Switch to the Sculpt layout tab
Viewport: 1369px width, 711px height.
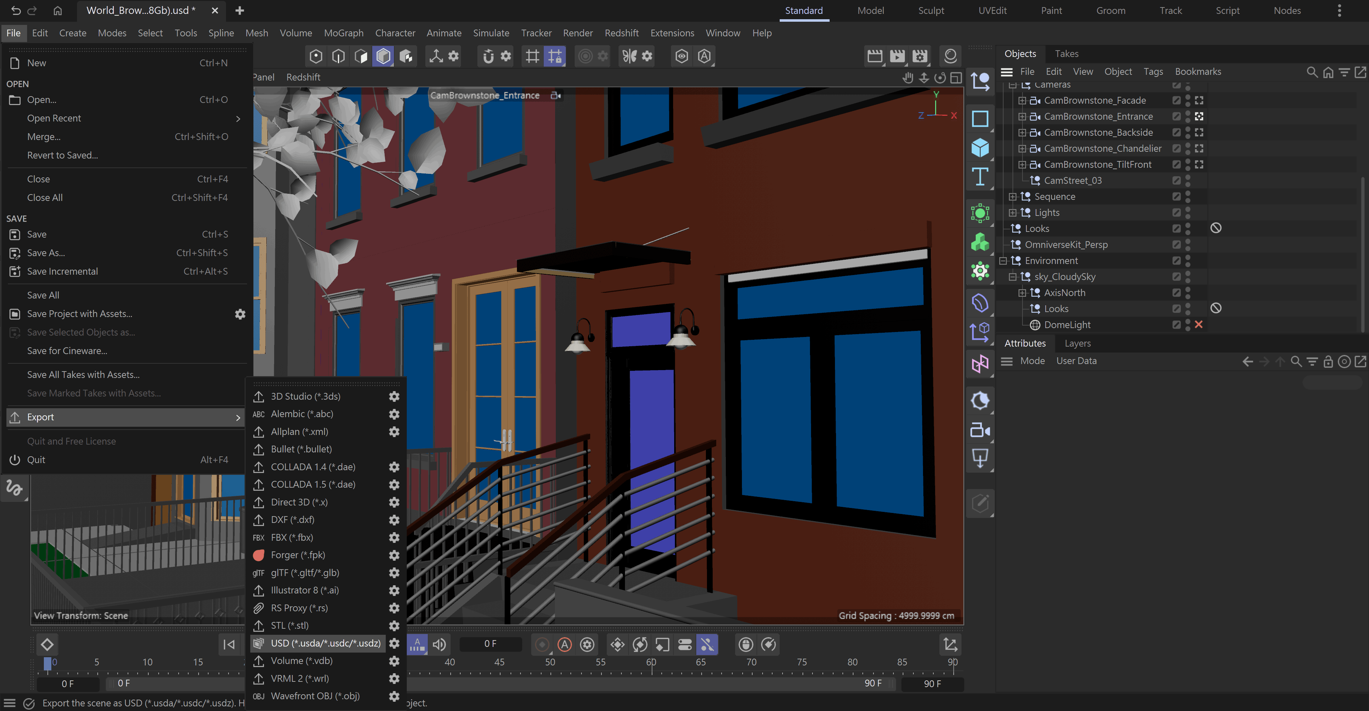click(930, 11)
